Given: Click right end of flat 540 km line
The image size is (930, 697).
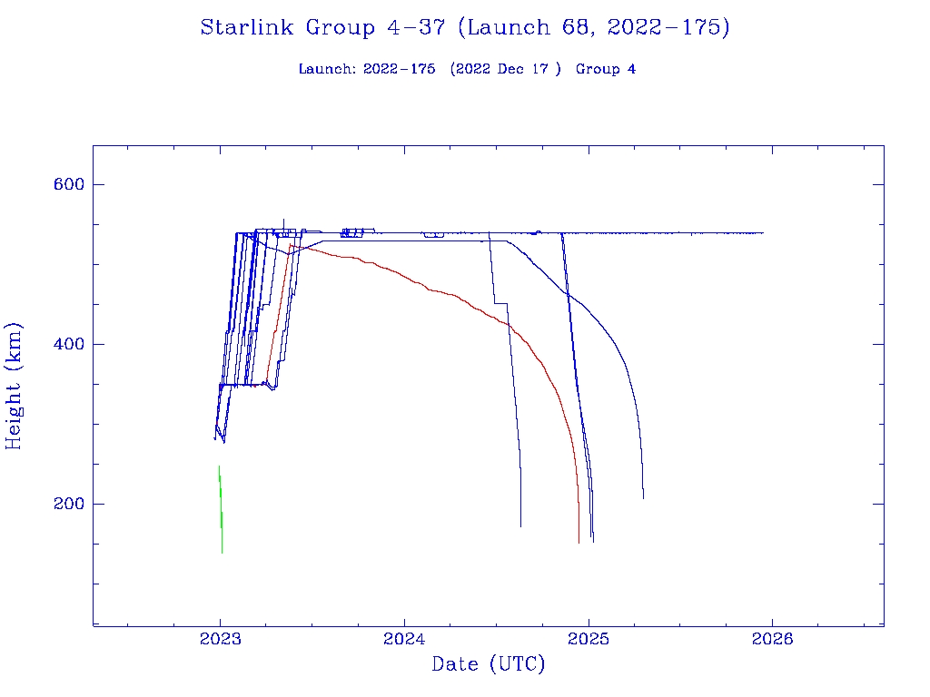Looking at the screenshot, I should [762, 233].
